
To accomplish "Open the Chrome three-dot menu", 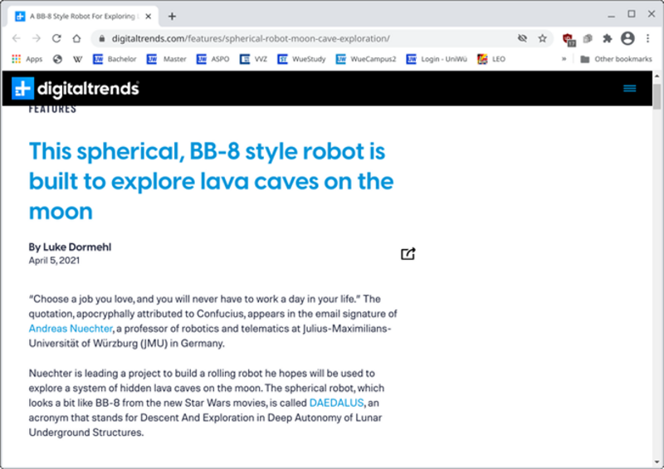I will (647, 38).
